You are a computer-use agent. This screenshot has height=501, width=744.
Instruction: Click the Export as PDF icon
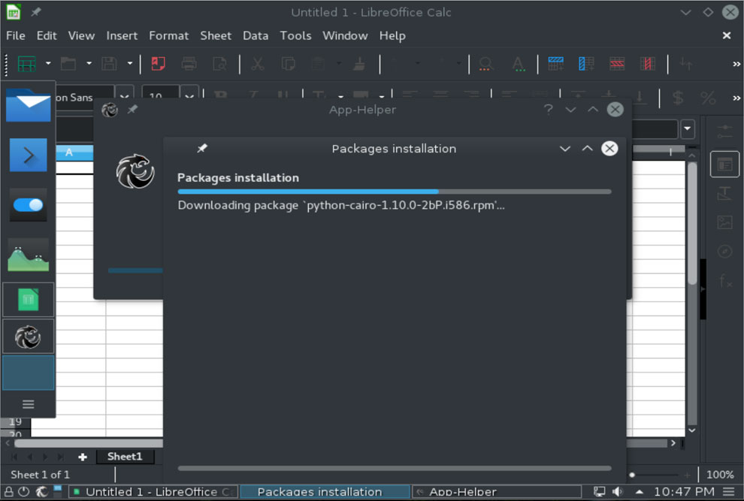click(x=158, y=64)
